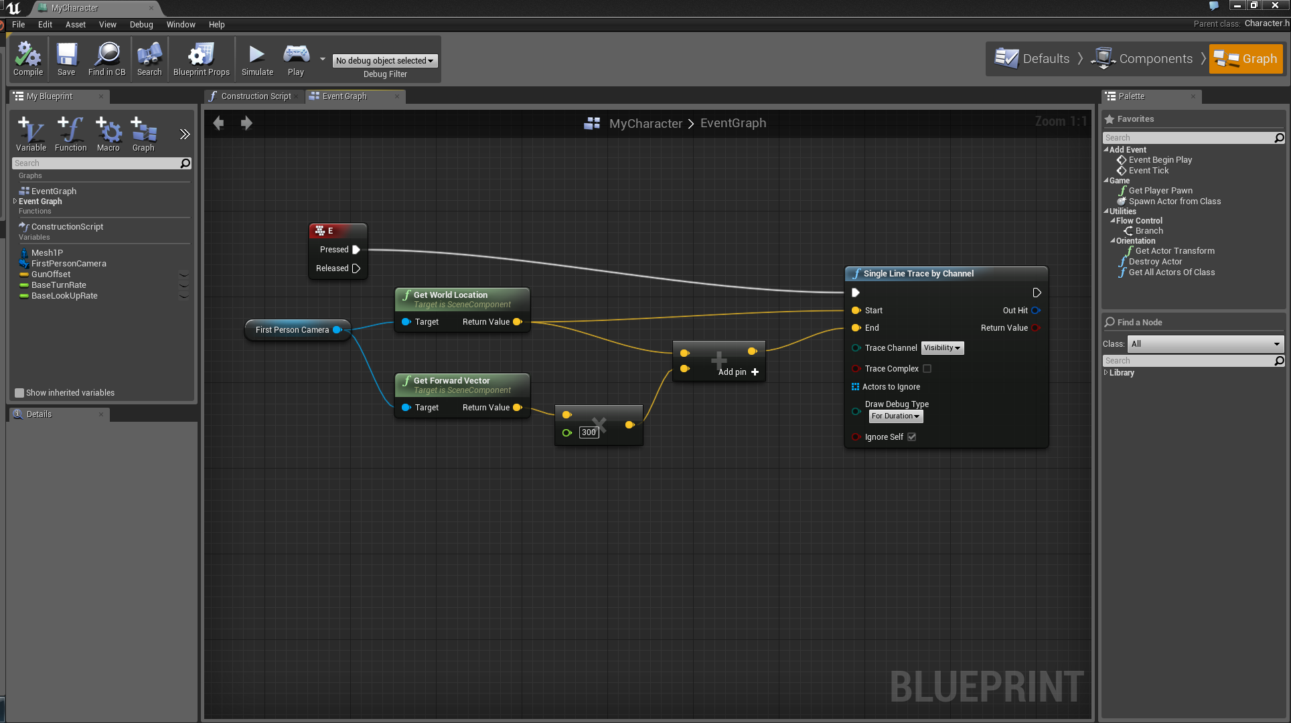Screen dimensions: 1291x723
Task: Navigate forward in graph history
Action: [246, 123]
